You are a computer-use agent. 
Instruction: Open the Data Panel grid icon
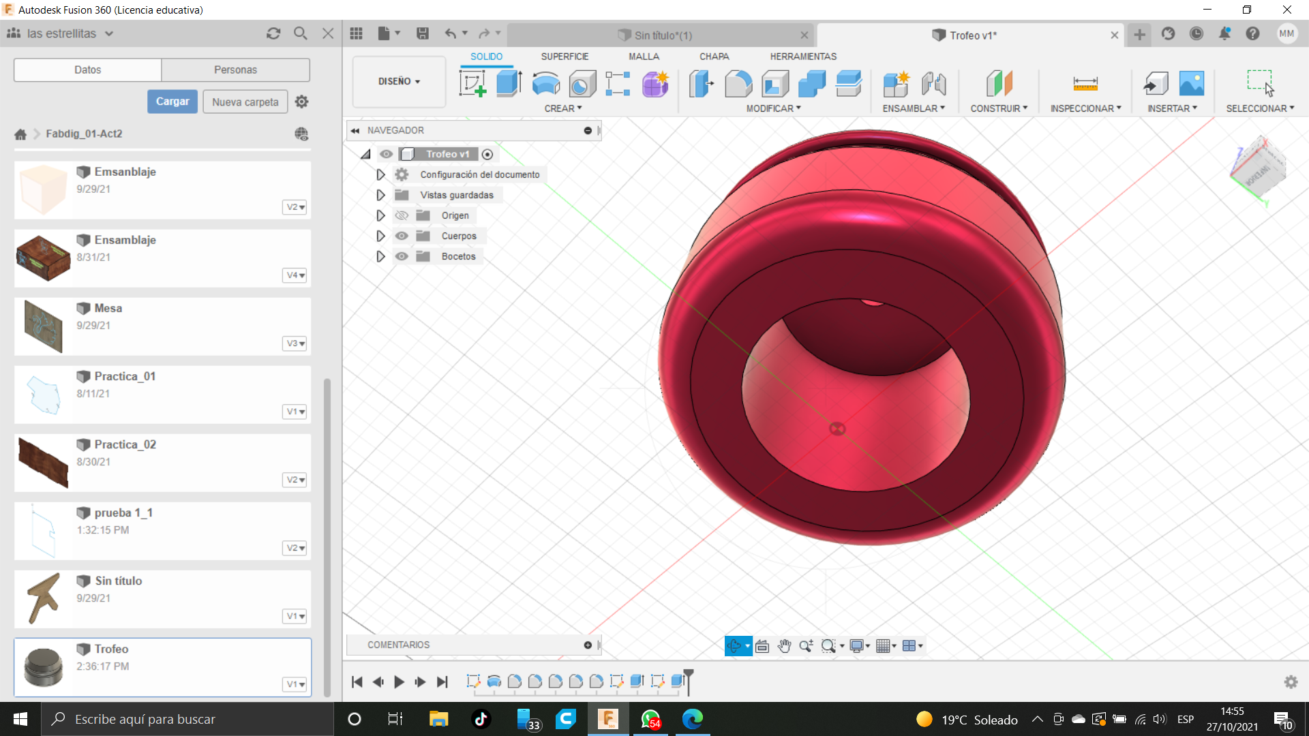[356, 33]
